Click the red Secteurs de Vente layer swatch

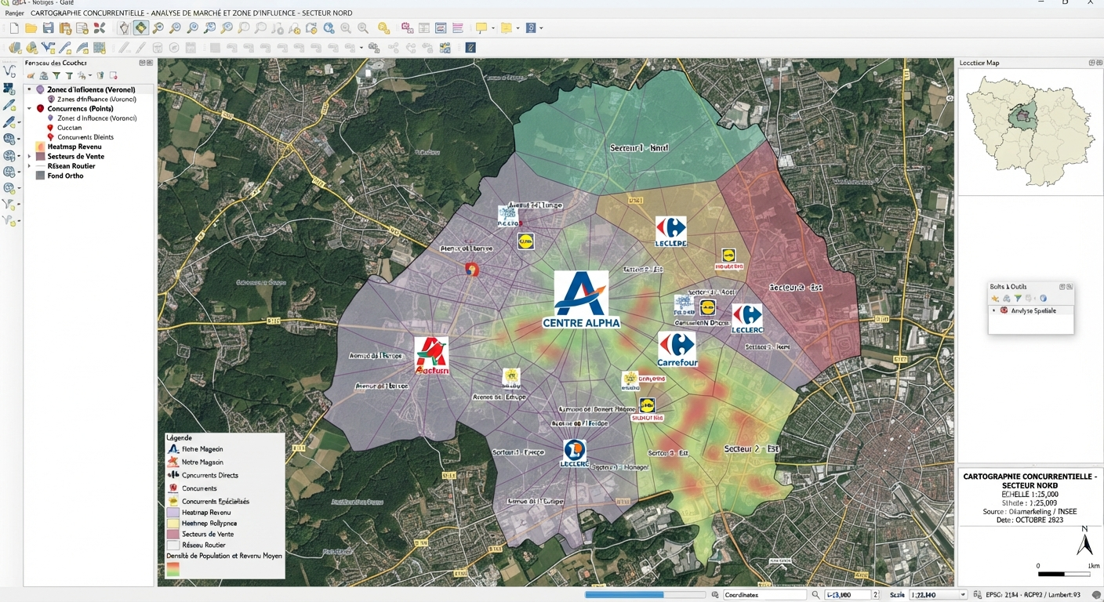click(x=40, y=156)
